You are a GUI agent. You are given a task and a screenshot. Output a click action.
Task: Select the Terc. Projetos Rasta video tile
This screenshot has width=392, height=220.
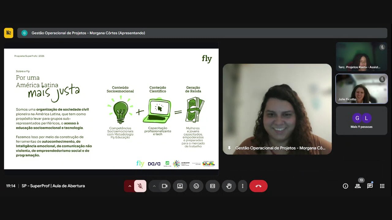(x=362, y=57)
